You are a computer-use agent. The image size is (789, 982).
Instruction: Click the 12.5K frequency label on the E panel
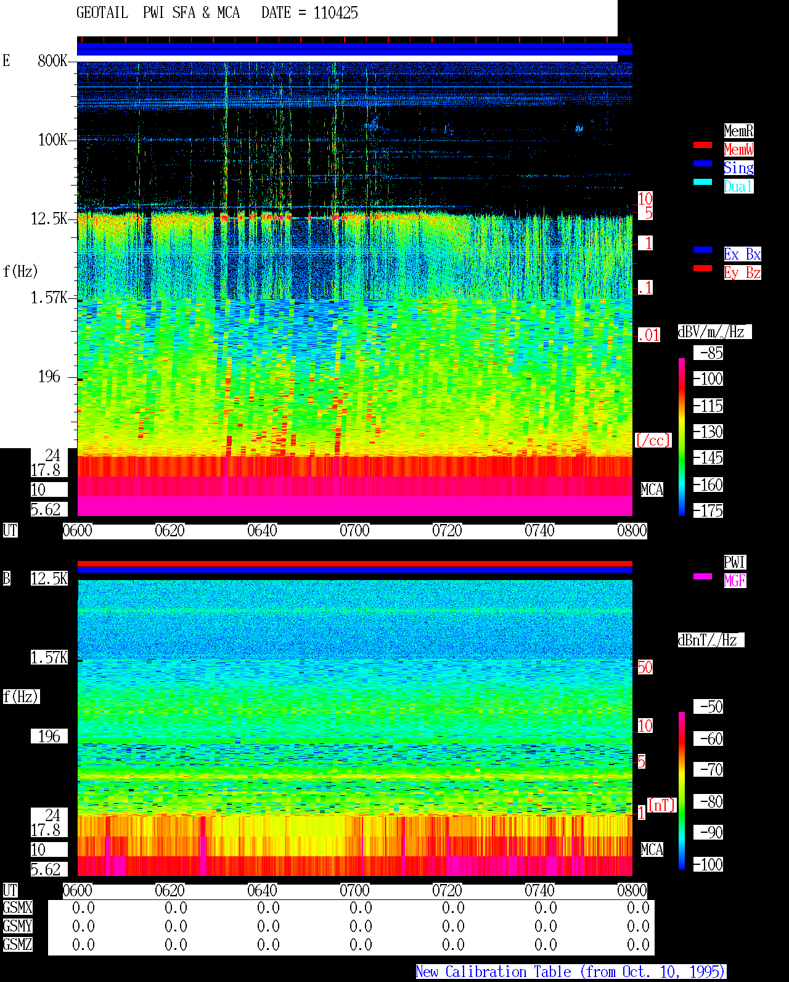pyautogui.click(x=49, y=219)
